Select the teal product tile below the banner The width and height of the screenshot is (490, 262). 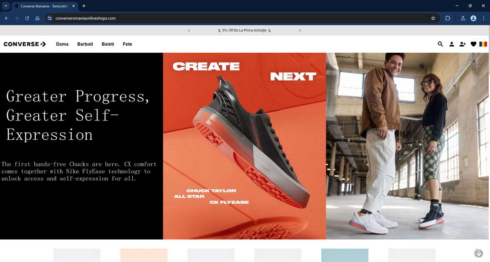[345, 255]
